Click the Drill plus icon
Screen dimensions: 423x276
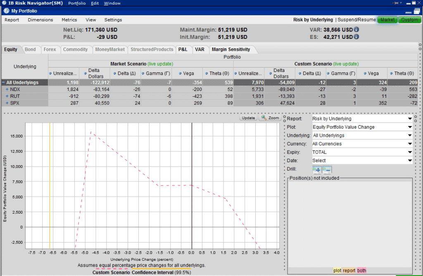point(317,170)
